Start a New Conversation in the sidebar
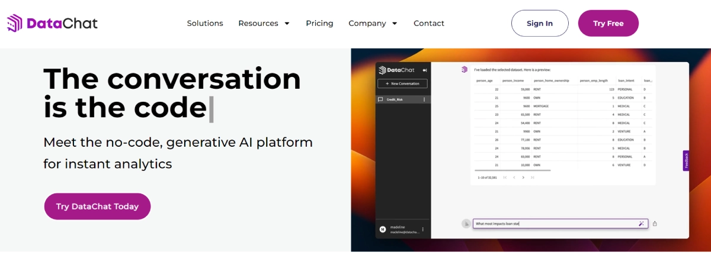 coord(402,84)
